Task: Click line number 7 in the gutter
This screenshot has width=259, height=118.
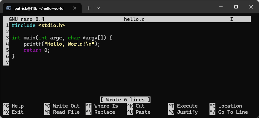Action: pos(7,63)
